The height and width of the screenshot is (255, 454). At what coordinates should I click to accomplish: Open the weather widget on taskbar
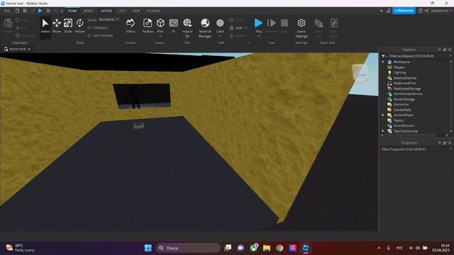(x=21, y=248)
